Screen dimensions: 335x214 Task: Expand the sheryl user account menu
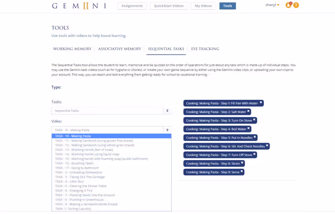click(273, 5)
